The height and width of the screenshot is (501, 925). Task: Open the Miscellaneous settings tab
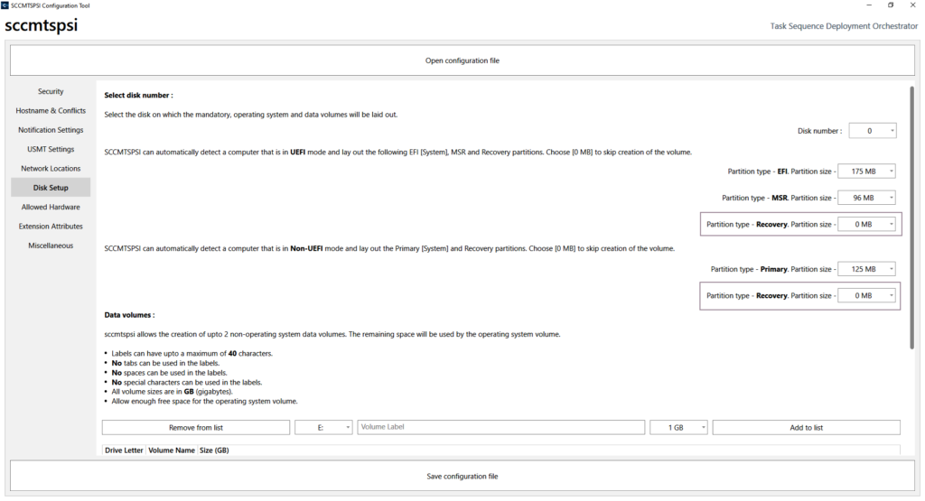tap(51, 246)
